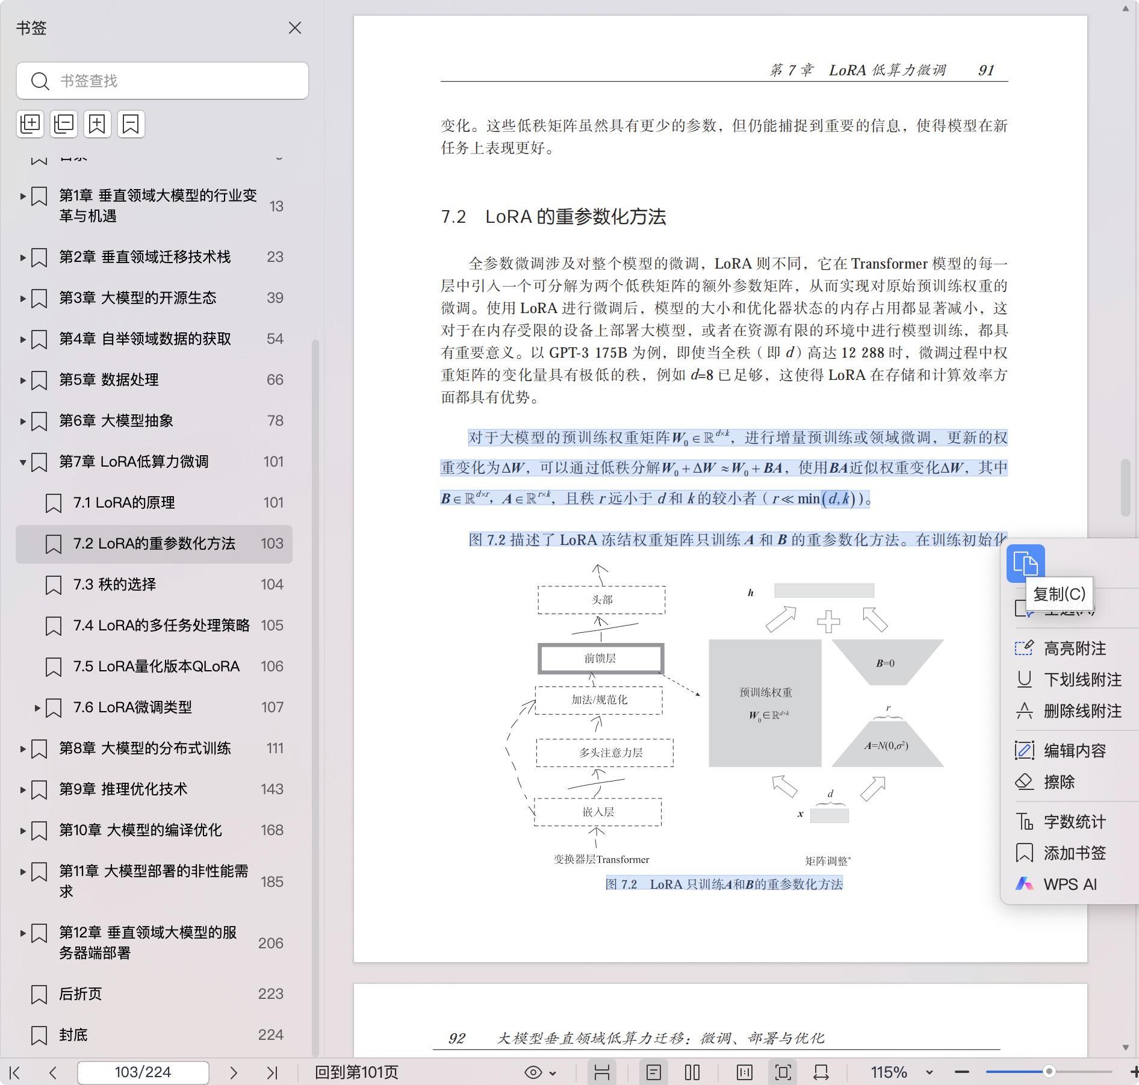The image size is (1139, 1085).
Task: Expand the 7.6 LoRA微调类型 bookmark
Action: point(37,707)
